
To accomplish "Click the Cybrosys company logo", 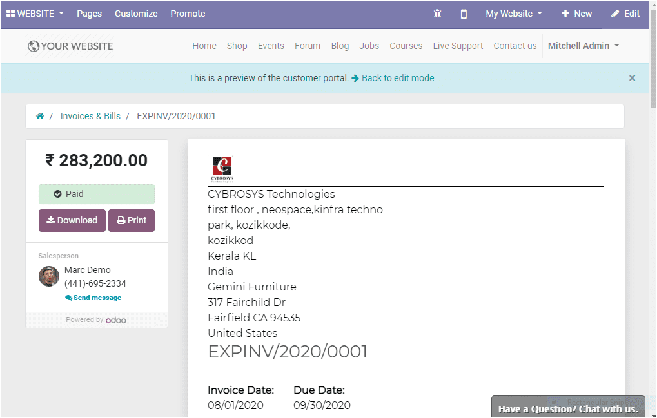I will tap(222, 169).
